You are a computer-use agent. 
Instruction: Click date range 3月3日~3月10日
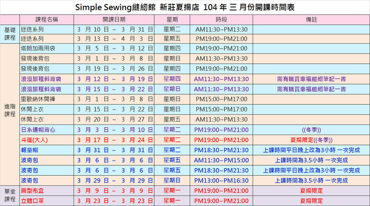(115, 130)
